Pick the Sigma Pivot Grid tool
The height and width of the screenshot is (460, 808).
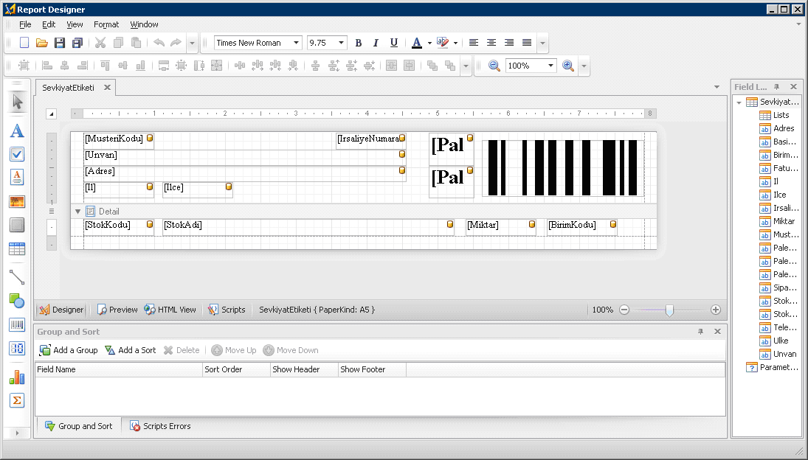[17, 400]
